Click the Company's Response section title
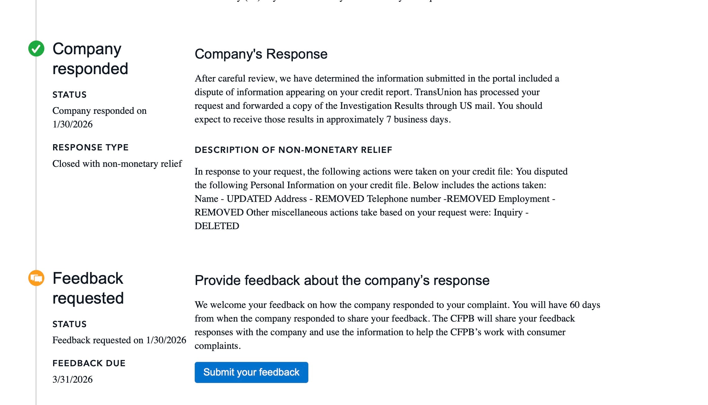Viewport: 708px width, 405px height. click(x=261, y=54)
